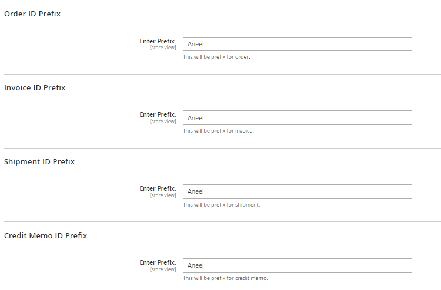This screenshot has height=290, width=441.
Task: Click the 'This will be prefix for shipment' note
Action: [x=221, y=205]
